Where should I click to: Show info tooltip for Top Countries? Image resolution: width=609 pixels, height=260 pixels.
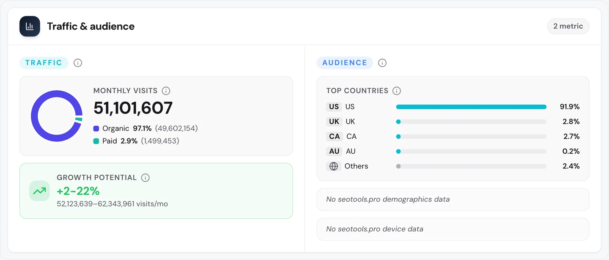[x=397, y=91]
